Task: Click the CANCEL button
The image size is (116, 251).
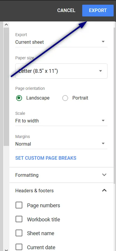Action: coord(66,10)
